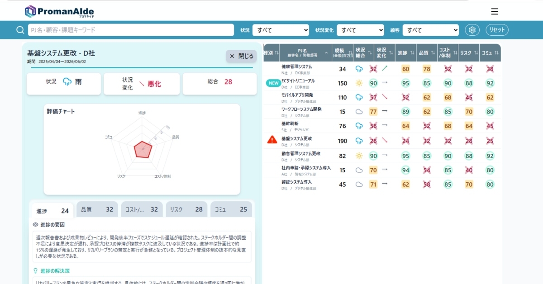
Task: Click the NEW badge beside ECサイトリニューアル
Action: pyautogui.click(x=273, y=83)
